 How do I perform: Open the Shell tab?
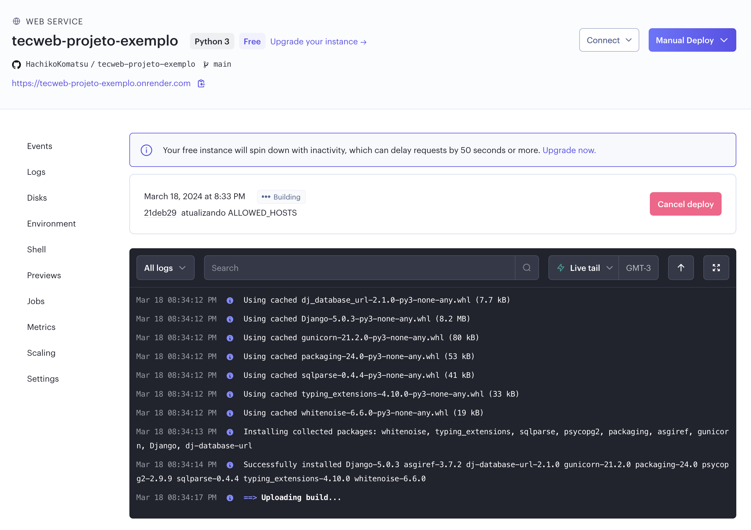tap(36, 249)
